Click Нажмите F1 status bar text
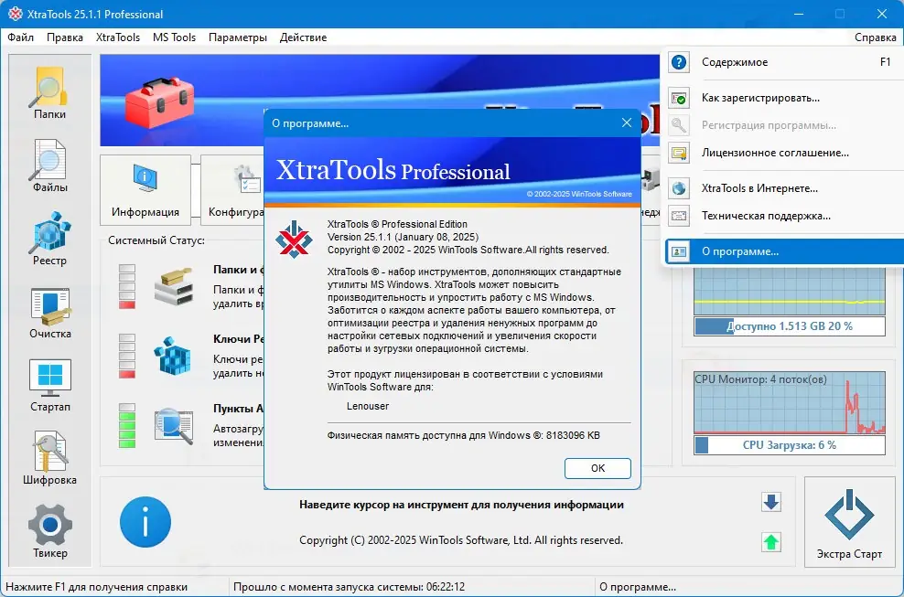 click(96, 587)
